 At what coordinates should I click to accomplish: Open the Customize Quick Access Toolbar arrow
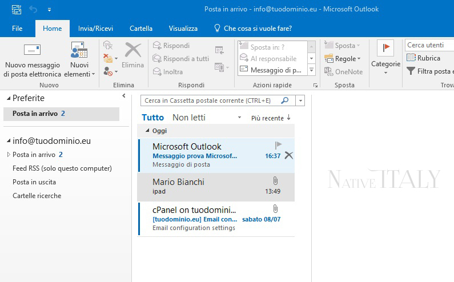[50, 10]
